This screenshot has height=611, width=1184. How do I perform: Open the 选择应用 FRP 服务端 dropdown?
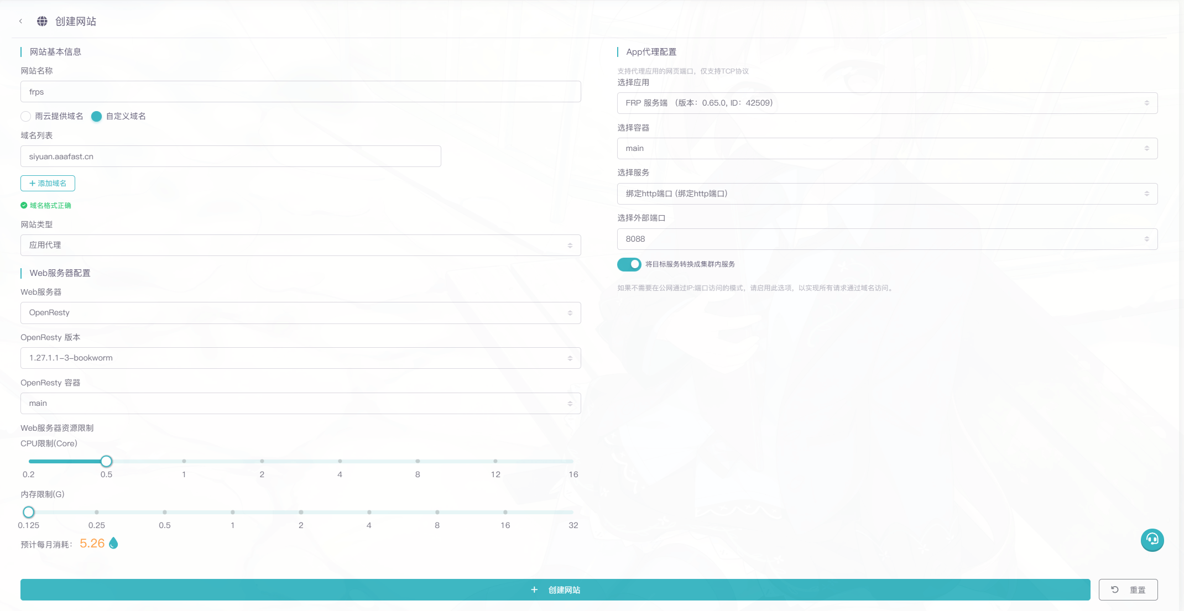(x=886, y=103)
